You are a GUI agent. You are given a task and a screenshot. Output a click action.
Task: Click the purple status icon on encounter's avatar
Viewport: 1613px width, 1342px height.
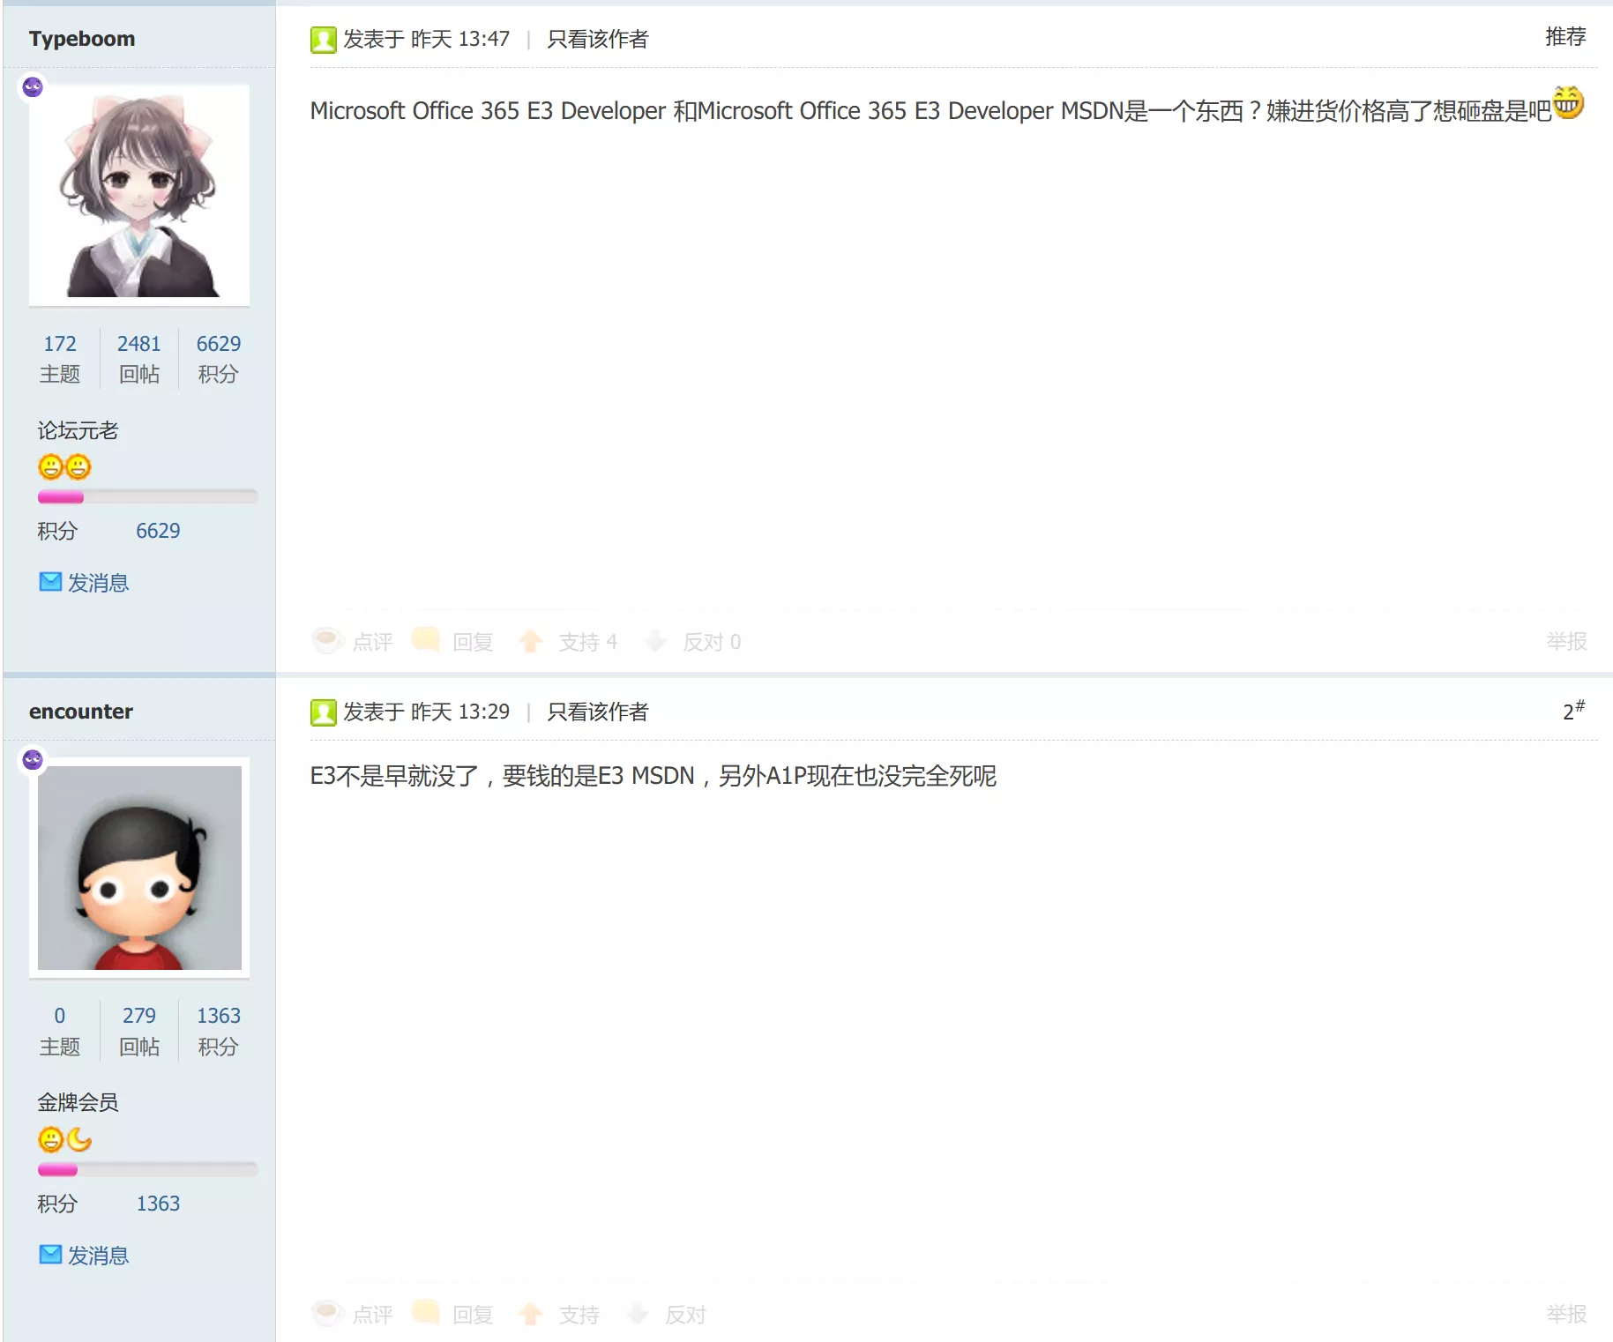[x=33, y=759]
